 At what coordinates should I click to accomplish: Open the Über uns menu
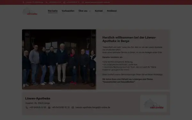click(x=83, y=11)
